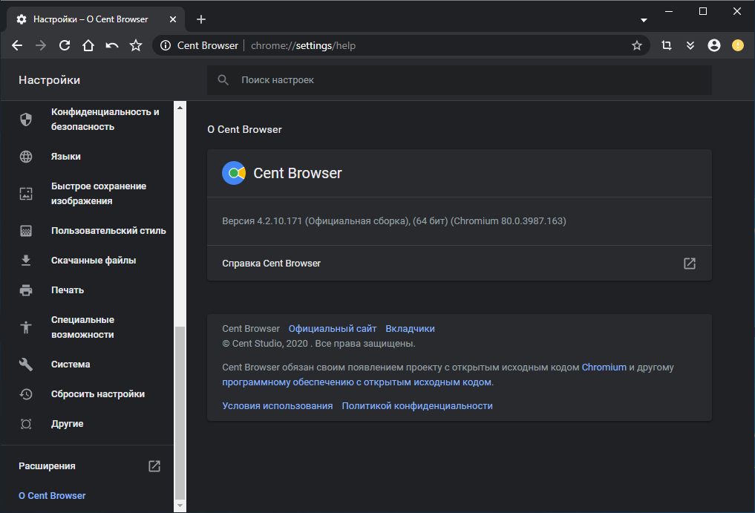Open the home page via house icon
This screenshot has width=755, height=513.
click(x=88, y=46)
